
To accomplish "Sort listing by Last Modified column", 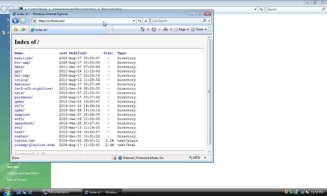I will pos(73,53).
